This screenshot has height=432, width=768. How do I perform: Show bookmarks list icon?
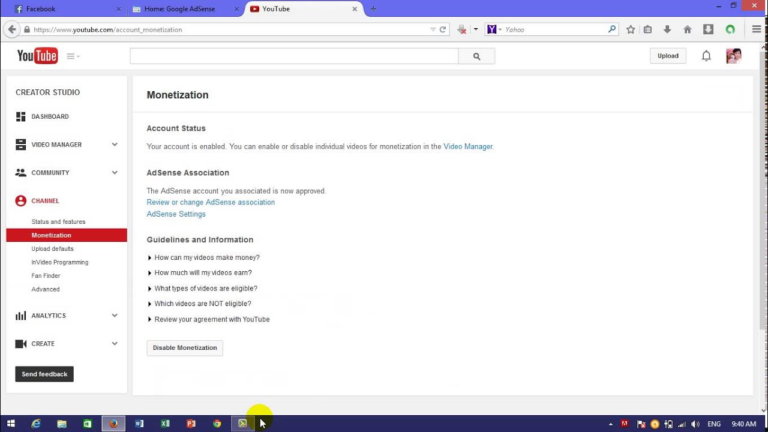(647, 29)
